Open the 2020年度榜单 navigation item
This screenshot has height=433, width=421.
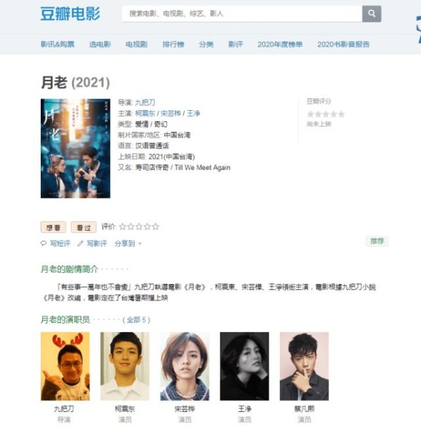tap(280, 44)
